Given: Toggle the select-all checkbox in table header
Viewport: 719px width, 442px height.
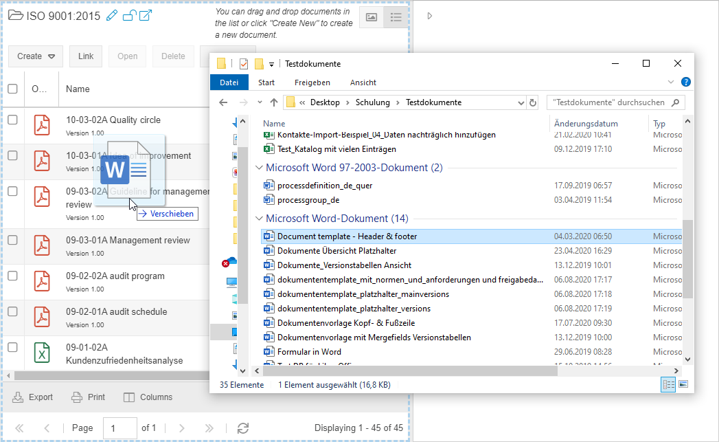Looking at the screenshot, I should tap(12, 89).
